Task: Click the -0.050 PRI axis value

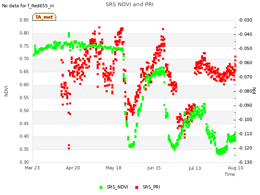Action: [x=245, y=49]
